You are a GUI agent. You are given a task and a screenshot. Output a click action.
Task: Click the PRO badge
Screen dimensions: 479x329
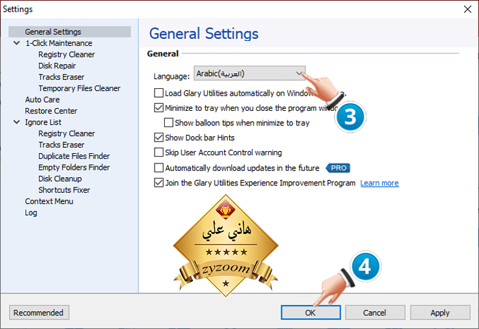tap(338, 168)
